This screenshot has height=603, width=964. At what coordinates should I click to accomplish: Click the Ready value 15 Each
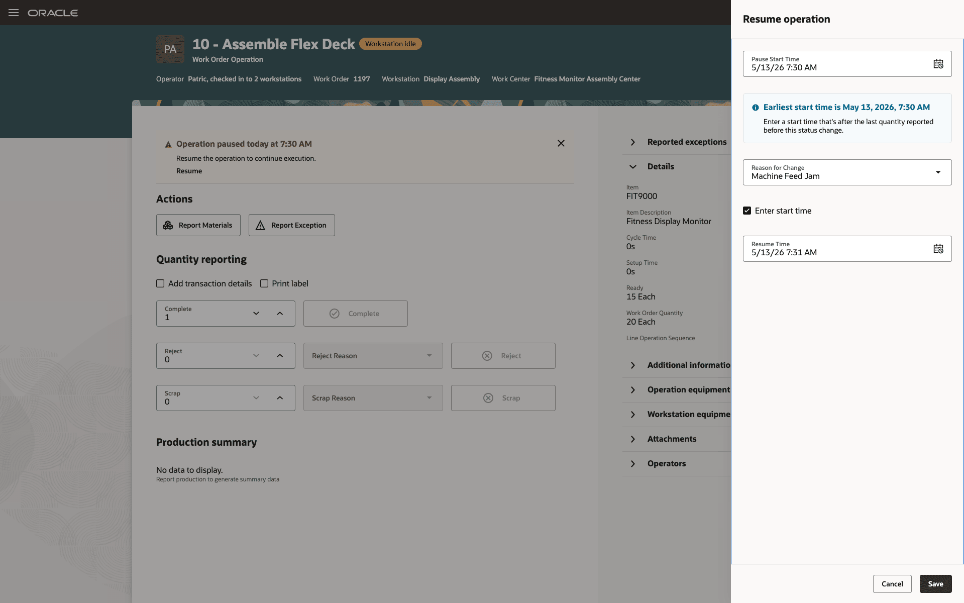641,296
